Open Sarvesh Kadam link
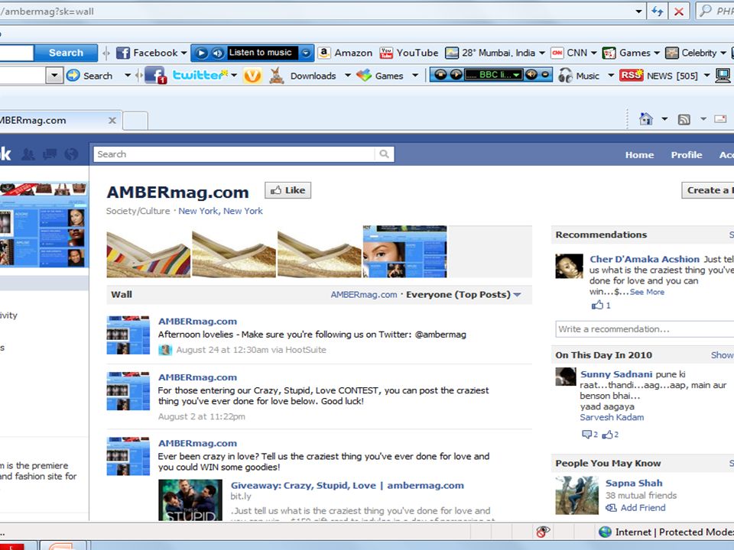This screenshot has height=550, width=734. pyautogui.click(x=612, y=417)
